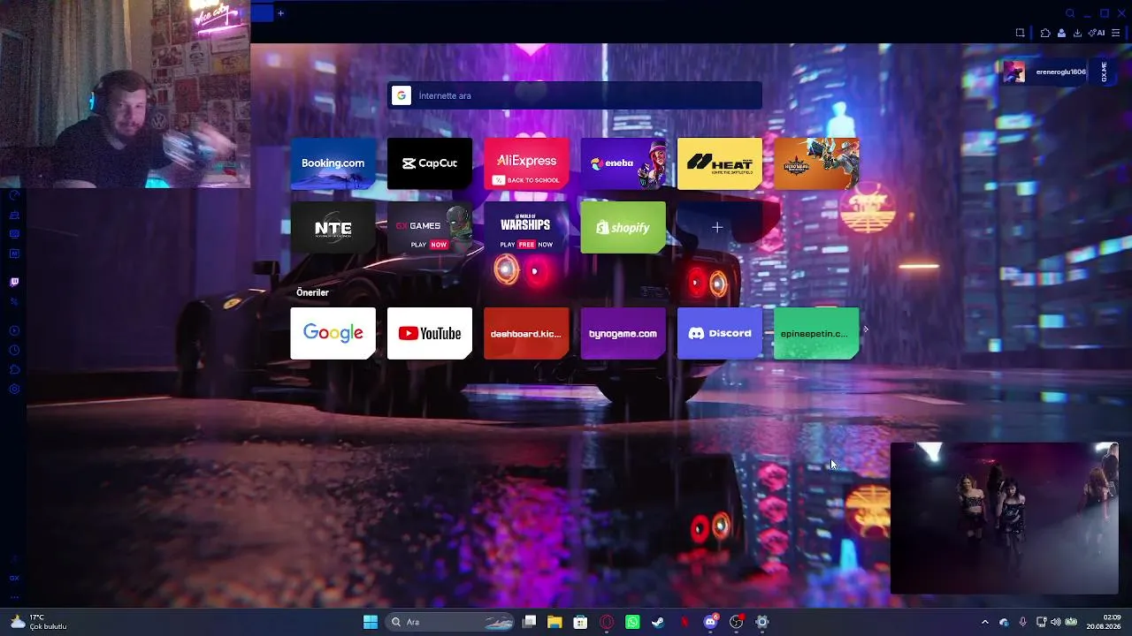
Task: Open the Google suggestion tile
Action: tap(333, 333)
